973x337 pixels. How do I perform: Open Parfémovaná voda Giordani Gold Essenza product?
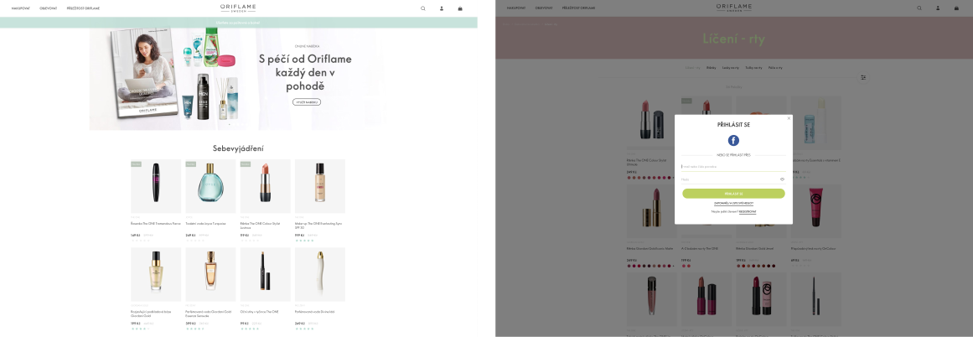(210, 273)
